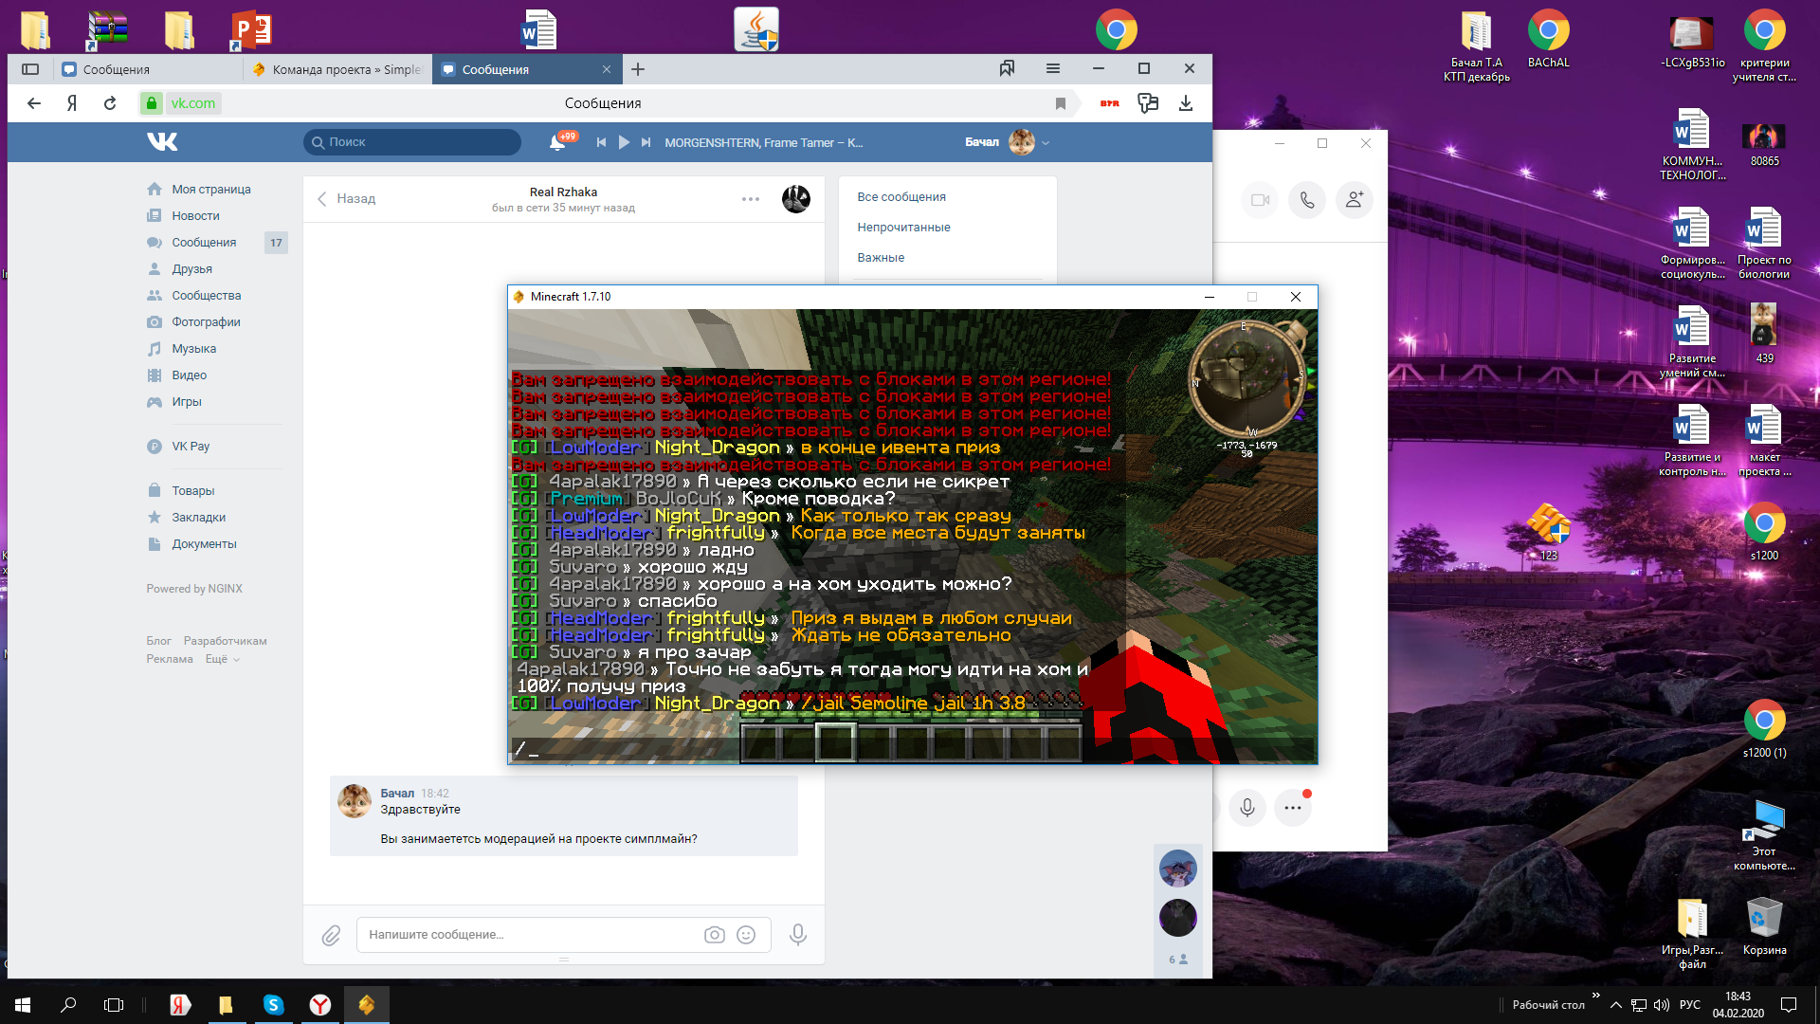Start a Skype audio call

tap(1307, 200)
